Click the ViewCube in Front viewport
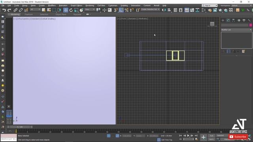The width and height of the screenshot is (253, 142). [x=212, y=24]
